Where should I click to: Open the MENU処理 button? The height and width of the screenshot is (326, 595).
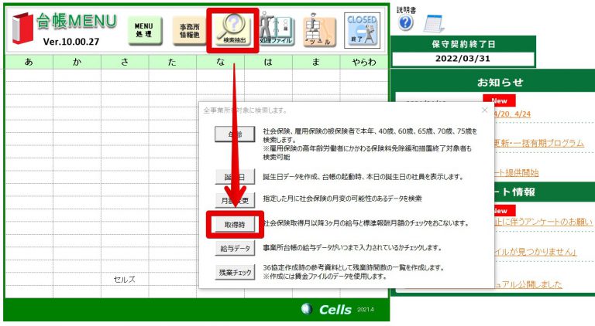tap(145, 30)
